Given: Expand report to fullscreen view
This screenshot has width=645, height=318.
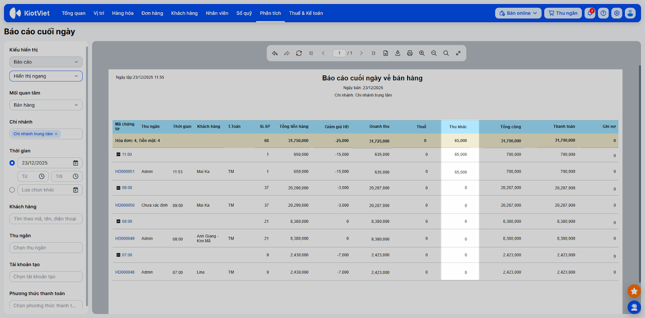Looking at the screenshot, I should pos(458,53).
